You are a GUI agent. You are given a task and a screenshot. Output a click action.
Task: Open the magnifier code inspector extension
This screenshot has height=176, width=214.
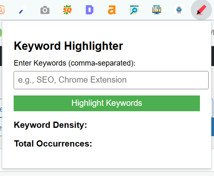134,10
